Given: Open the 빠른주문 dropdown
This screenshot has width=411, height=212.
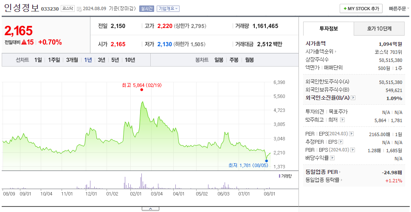Looking at the screenshot, I should click(x=399, y=8).
